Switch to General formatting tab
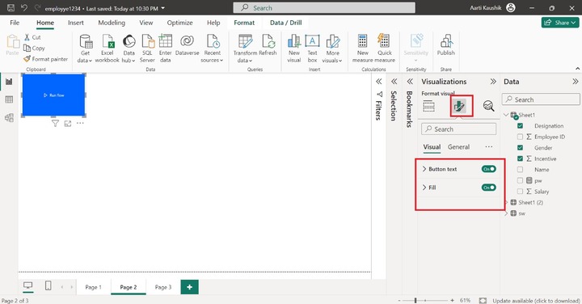 coord(458,147)
